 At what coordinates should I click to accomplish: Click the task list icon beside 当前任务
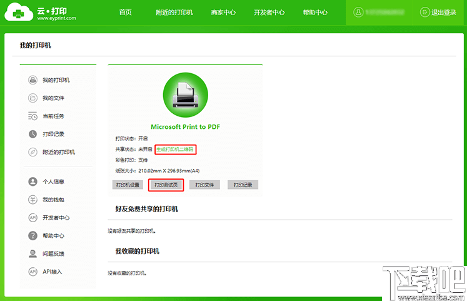pos(33,116)
